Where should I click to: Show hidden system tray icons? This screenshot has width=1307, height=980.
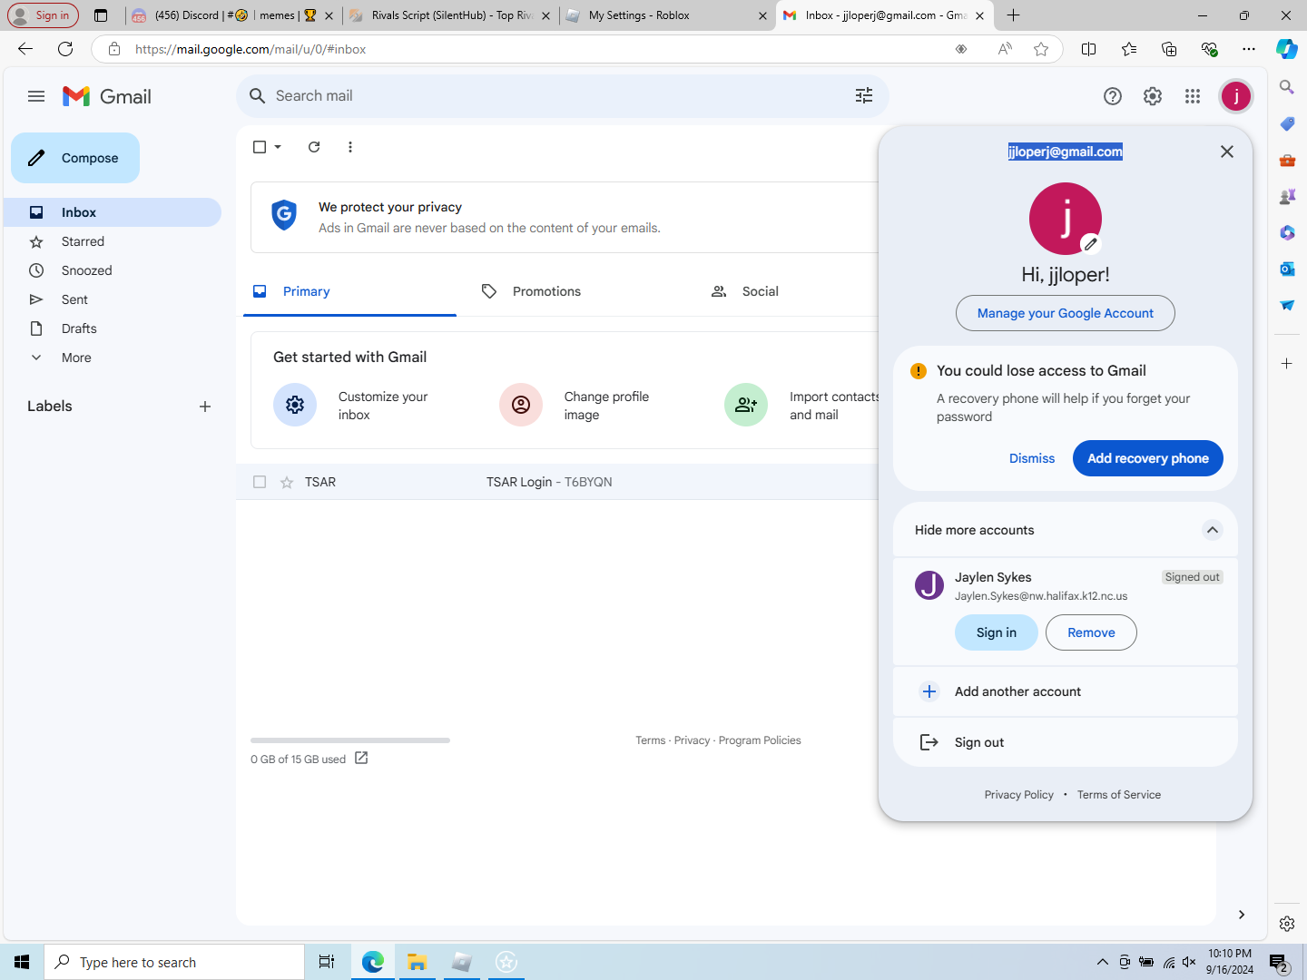click(1103, 962)
